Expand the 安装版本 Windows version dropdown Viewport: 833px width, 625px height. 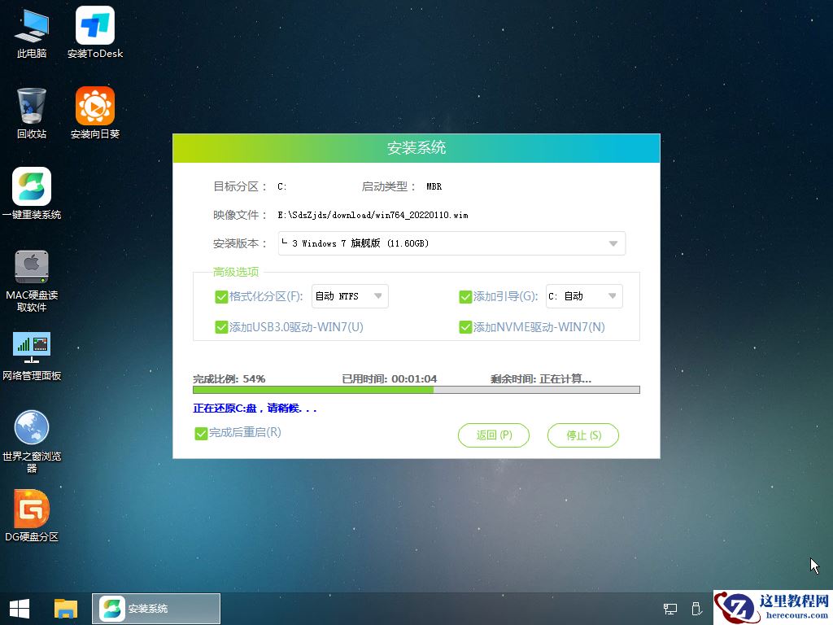coord(614,243)
